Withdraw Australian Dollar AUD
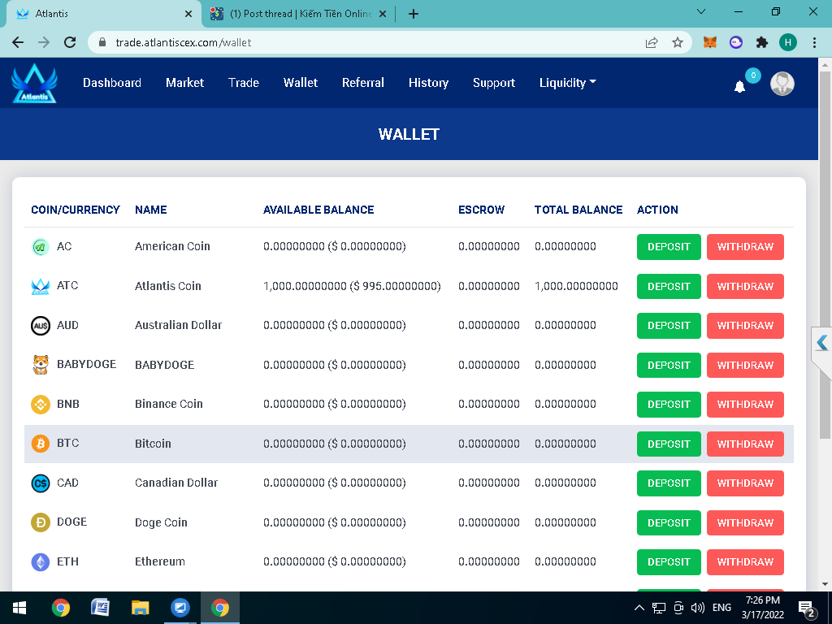The width and height of the screenshot is (832, 624). pyautogui.click(x=745, y=326)
